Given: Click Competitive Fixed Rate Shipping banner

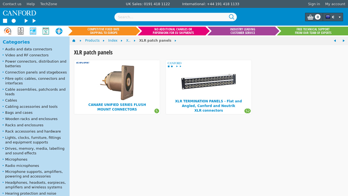Looking at the screenshot, I should pos(104,31).
